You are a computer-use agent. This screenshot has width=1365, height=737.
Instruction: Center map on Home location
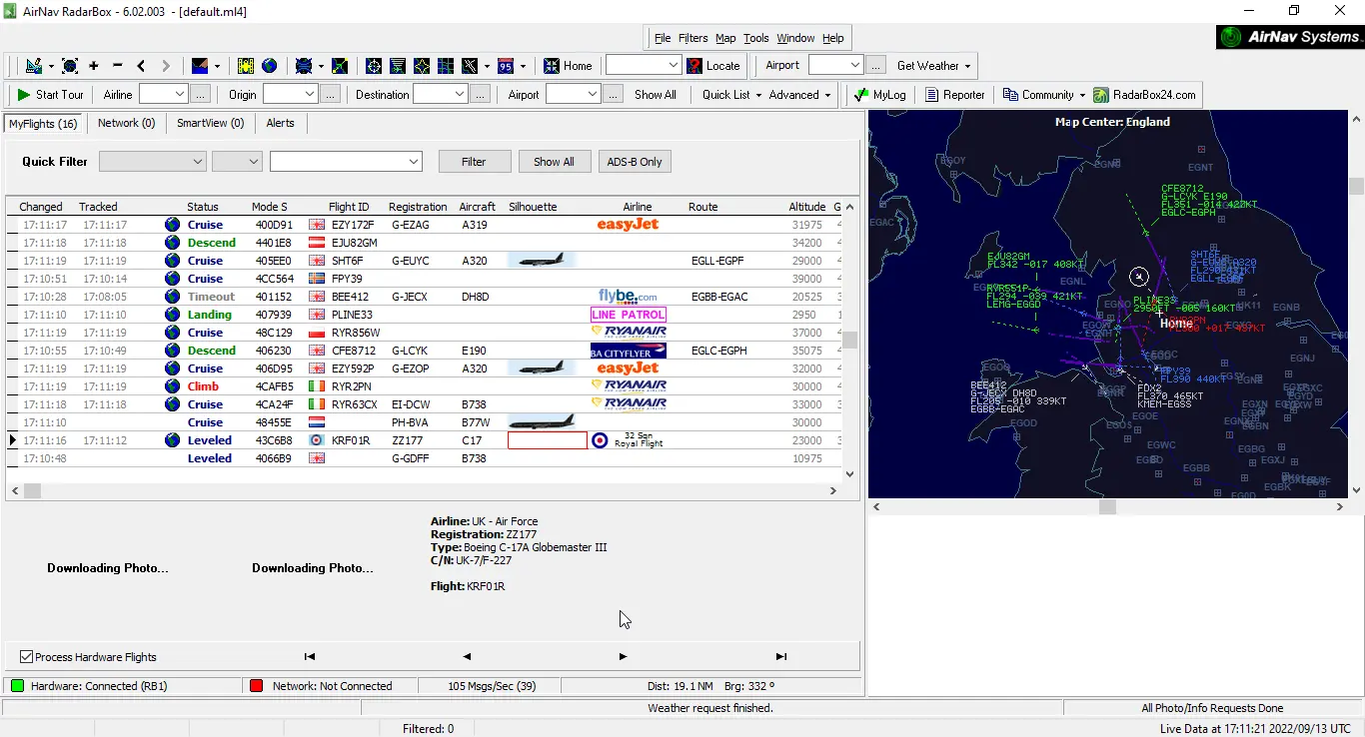(568, 66)
